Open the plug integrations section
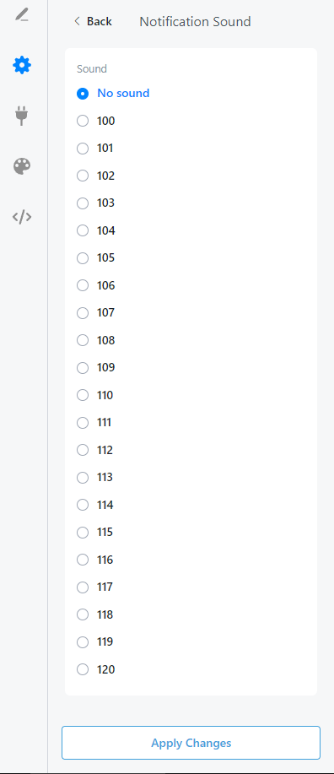334x774 pixels. (x=22, y=116)
